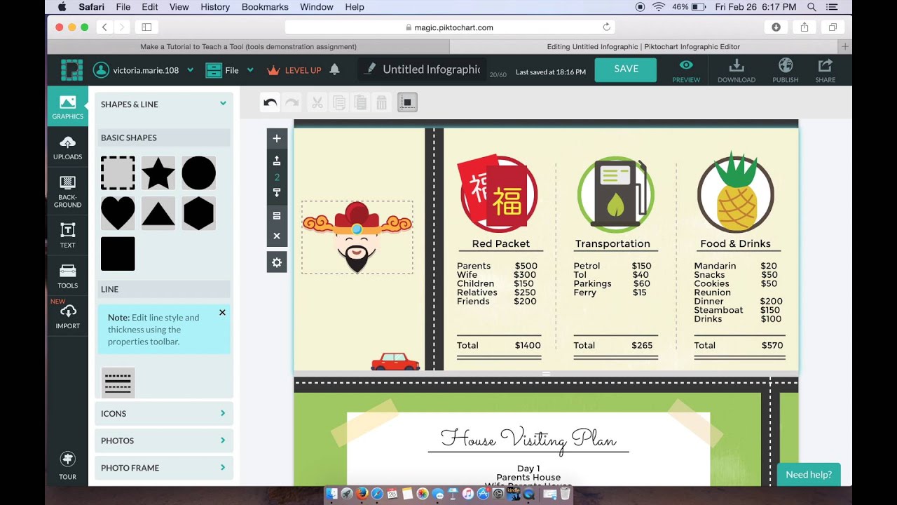Screen dimensions: 897x505
Task: Click the copy icon in the editing toolbar
Action: [x=338, y=103]
